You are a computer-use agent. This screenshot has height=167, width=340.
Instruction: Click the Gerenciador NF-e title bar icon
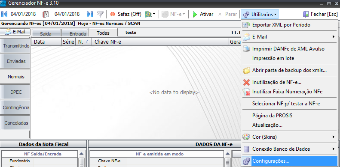click(3, 3)
